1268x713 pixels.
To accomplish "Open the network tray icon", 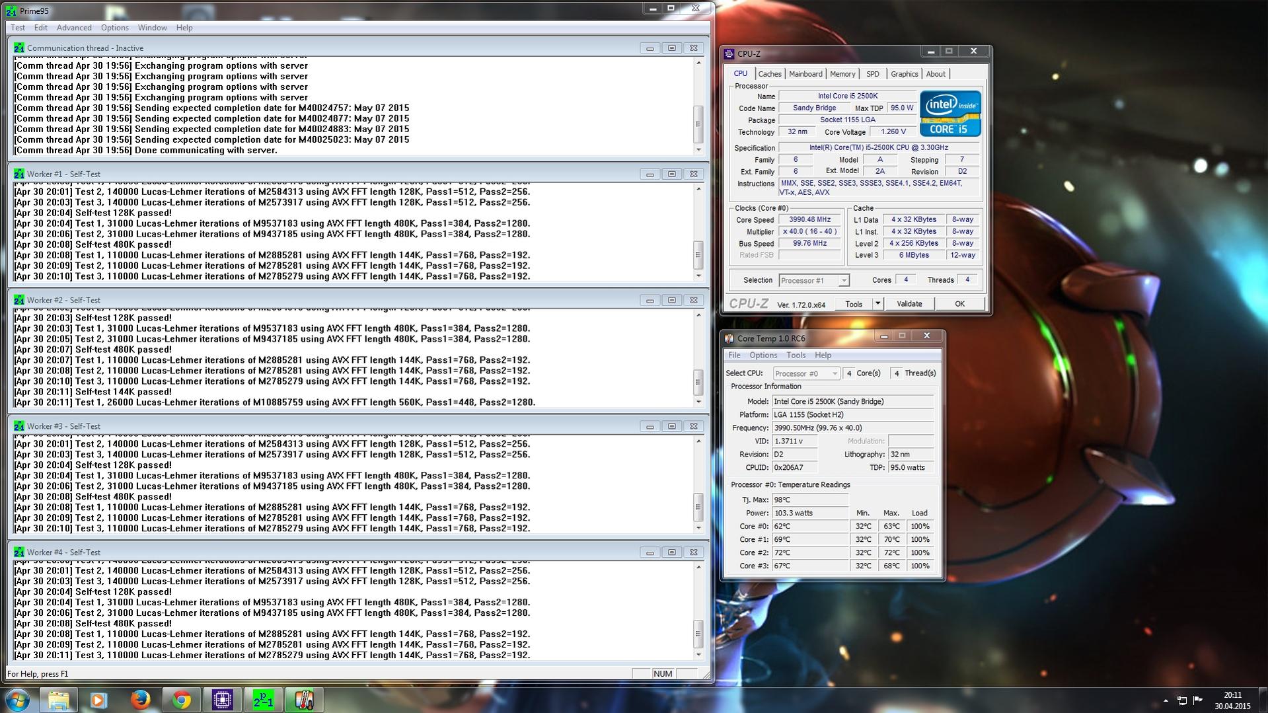I will click(x=1182, y=700).
